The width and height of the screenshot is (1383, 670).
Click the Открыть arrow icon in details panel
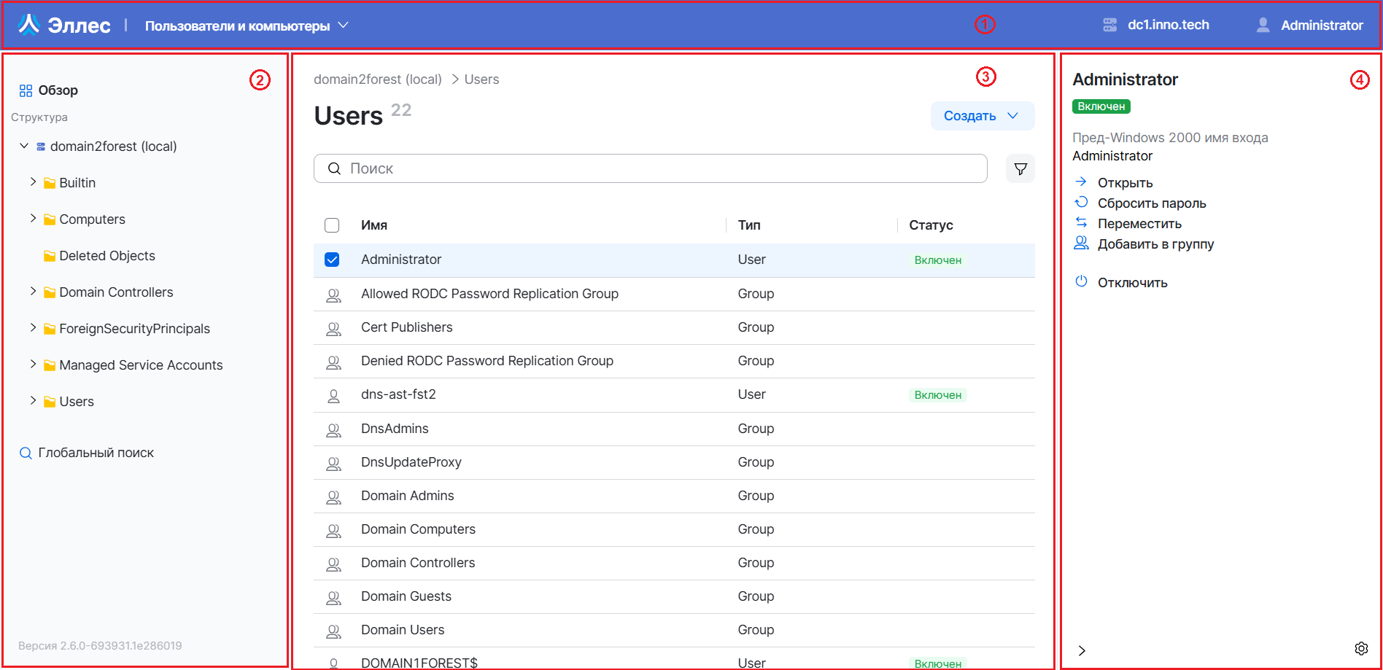[x=1081, y=182]
